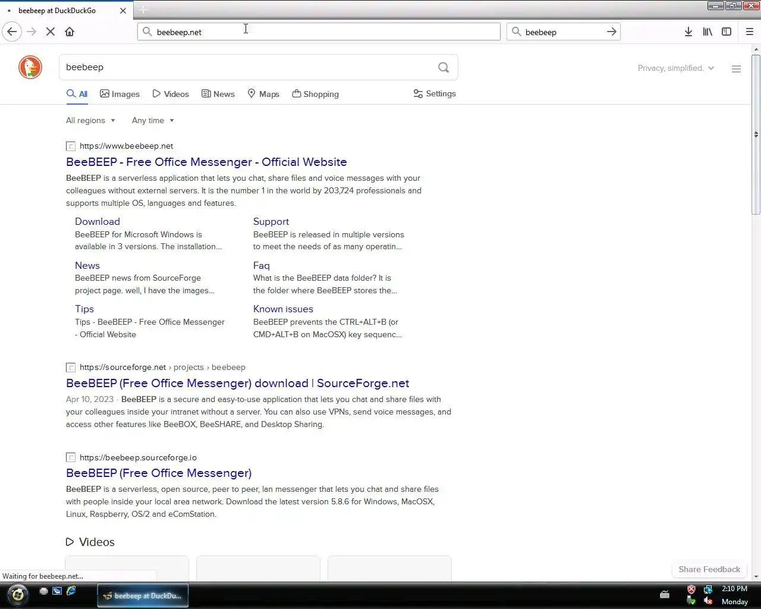Viewport: 761px width, 609px height.
Task: Open the Firefox hamburger menu
Action: [750, 32]
